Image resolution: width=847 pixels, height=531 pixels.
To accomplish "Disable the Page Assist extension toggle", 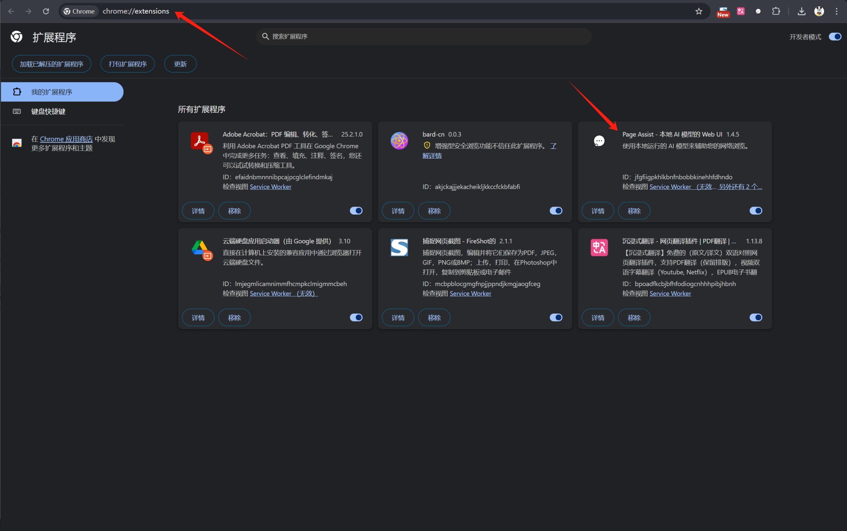I will click(755, 210).
